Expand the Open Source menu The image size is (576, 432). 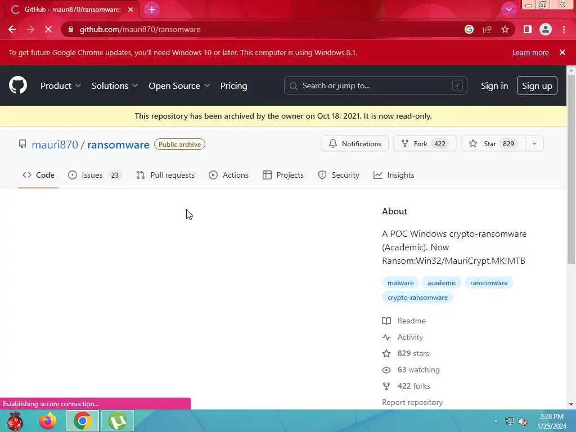179,85
